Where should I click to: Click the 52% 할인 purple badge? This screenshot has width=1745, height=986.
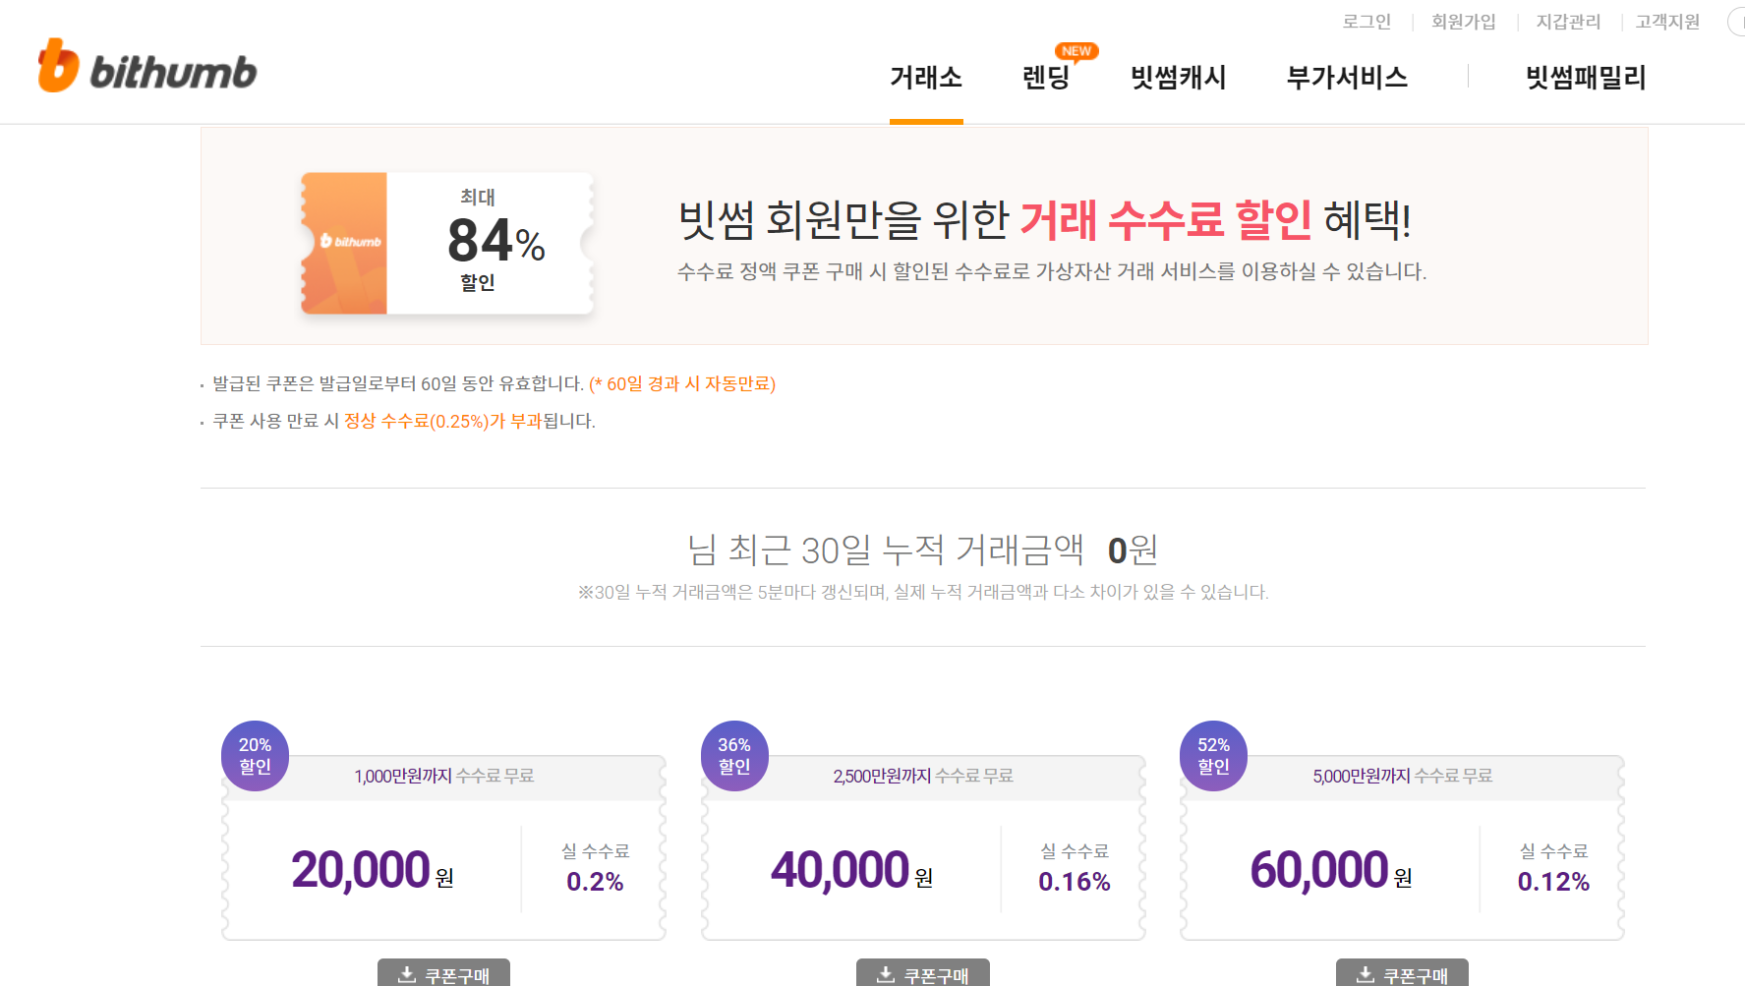1213,756
